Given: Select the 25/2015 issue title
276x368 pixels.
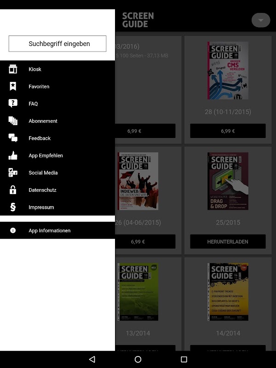Looking at the screenshot, I should tap(228, 223).
